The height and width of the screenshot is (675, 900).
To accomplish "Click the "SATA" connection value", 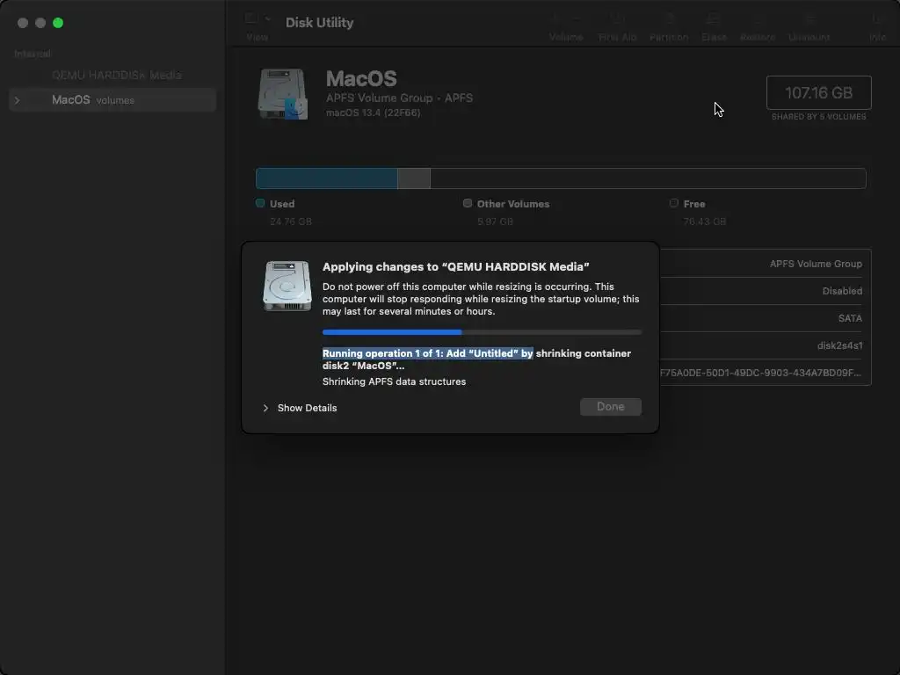I will pos(850,318).
